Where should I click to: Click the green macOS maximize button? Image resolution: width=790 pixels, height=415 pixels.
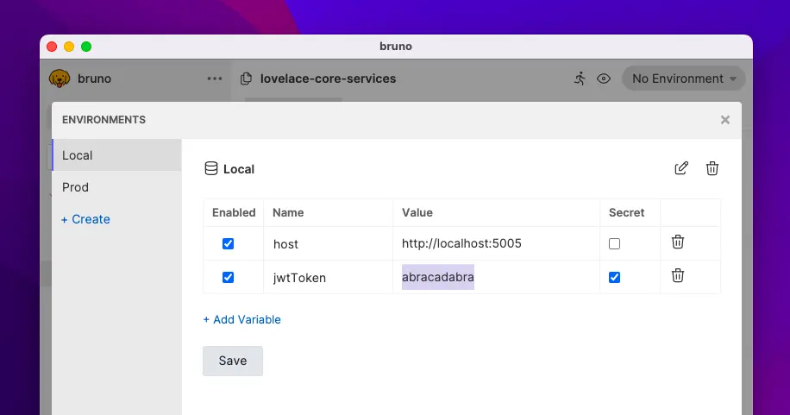pos(86,47)
